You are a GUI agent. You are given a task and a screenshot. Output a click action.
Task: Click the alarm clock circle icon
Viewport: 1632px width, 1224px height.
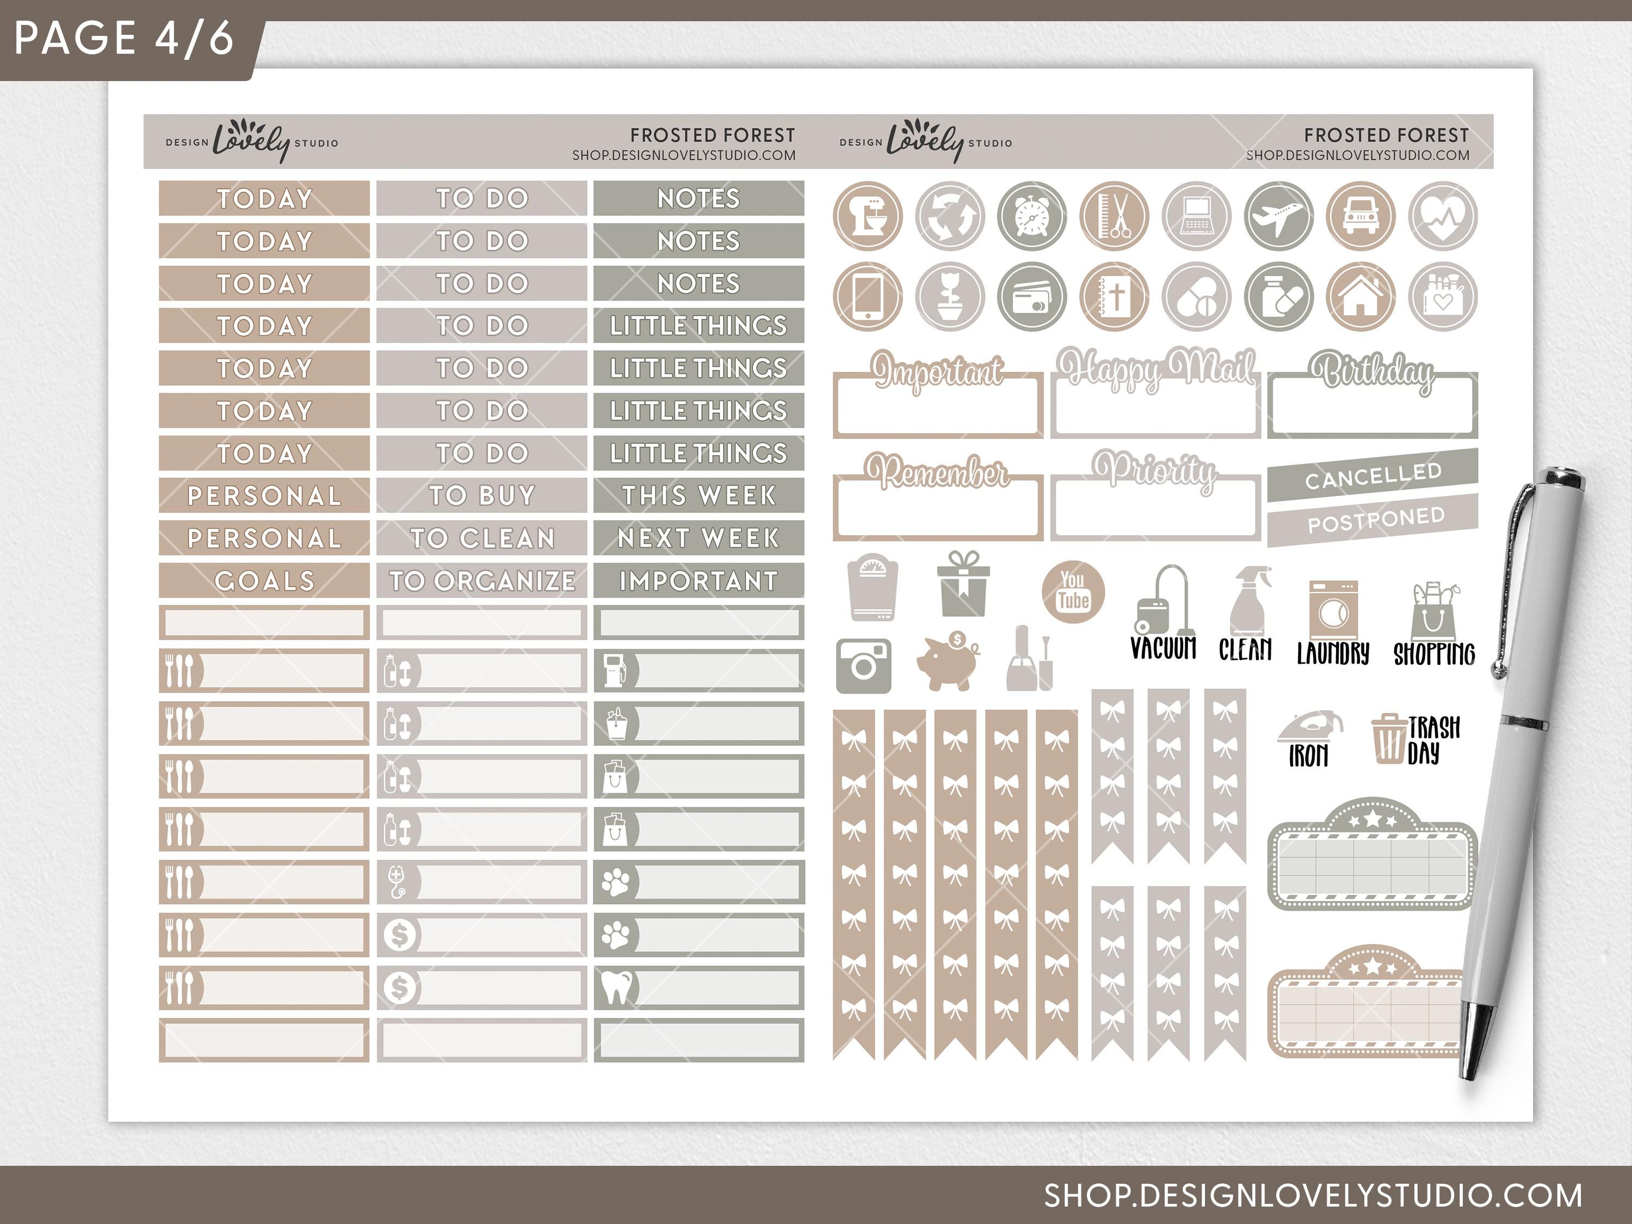coord(1032,216)
